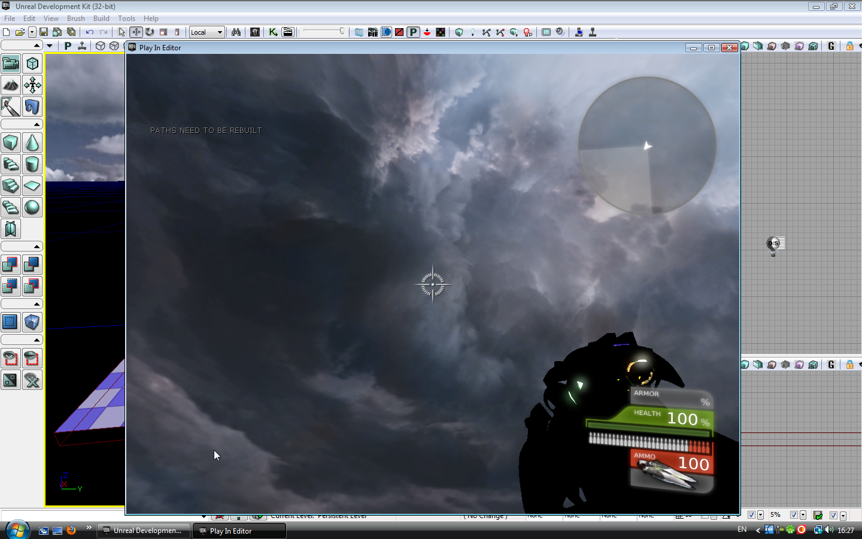Pick the Sheet builder brush
The width and height of the screenshot is (862, 539).
[32, 186]
